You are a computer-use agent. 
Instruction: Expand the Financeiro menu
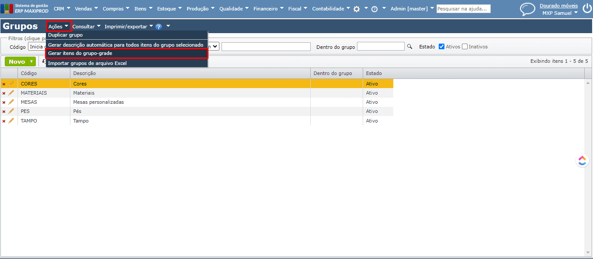pos(269,9)
